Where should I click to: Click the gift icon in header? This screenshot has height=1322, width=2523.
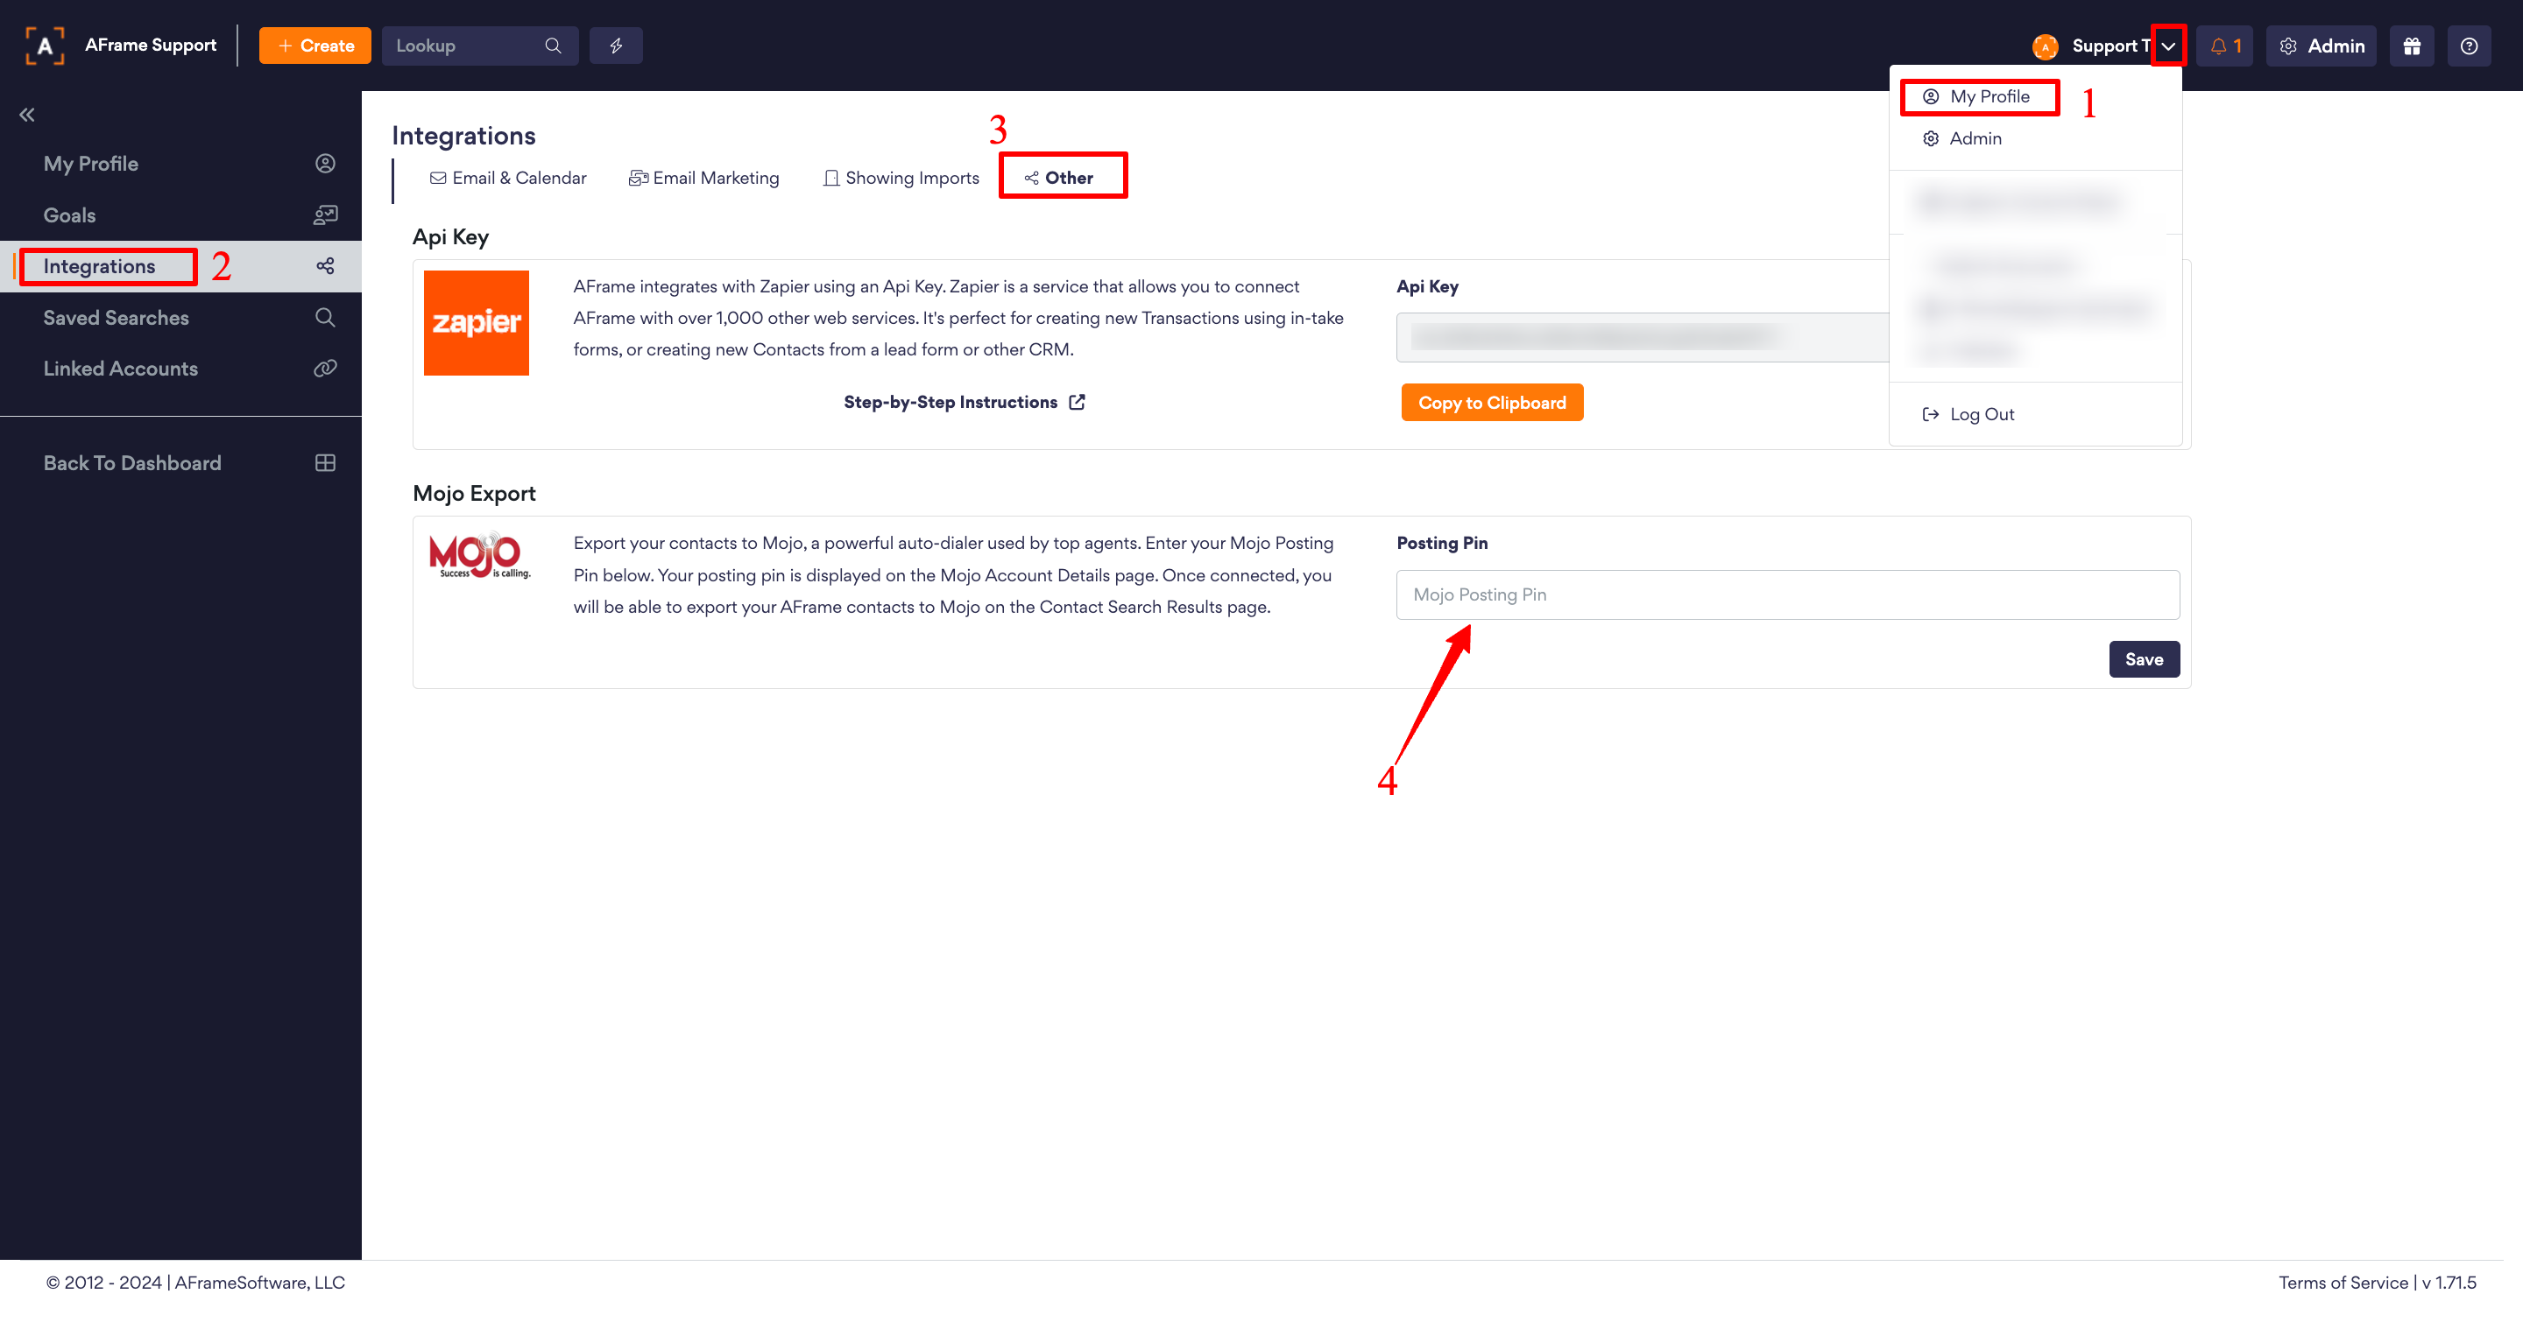click(2412, 46)
